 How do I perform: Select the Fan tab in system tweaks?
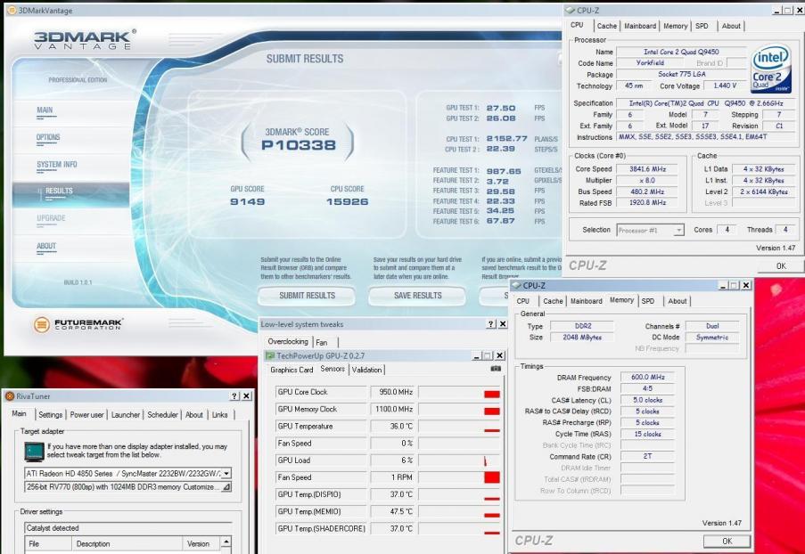click(x=321, y=342)
